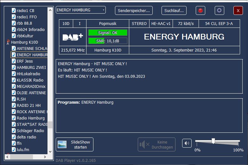Select rbb24 Inforadio station

31,29
